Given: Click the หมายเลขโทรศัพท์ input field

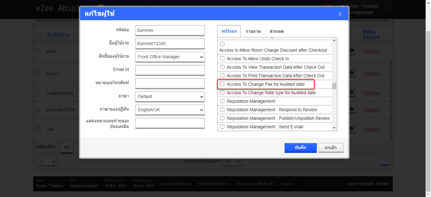Looking at the screenshot, I should point(170,84).
